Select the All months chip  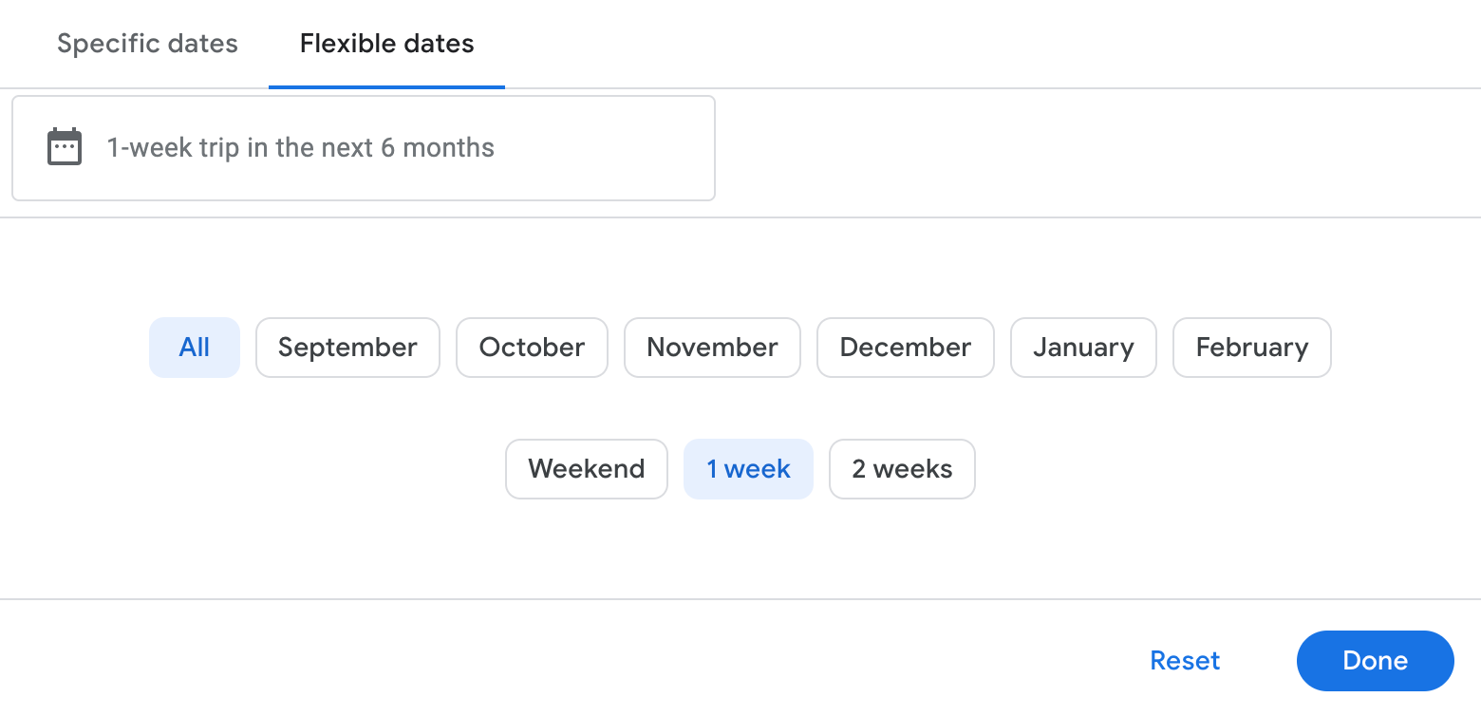(195, 348)
